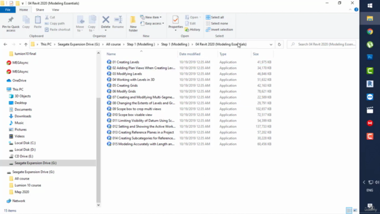Image resolution: width=380 pixels, height=214 pixels.
Task: Sort by the Type column
Action: [223, 54]
